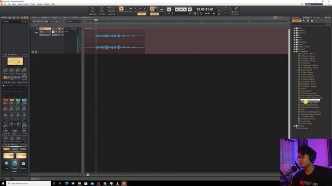
Task: Open Google Chrome from taskbar
Action: click(x=105, y=183)
